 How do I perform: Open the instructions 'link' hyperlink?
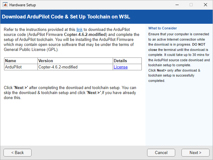(x=79, y=29)
